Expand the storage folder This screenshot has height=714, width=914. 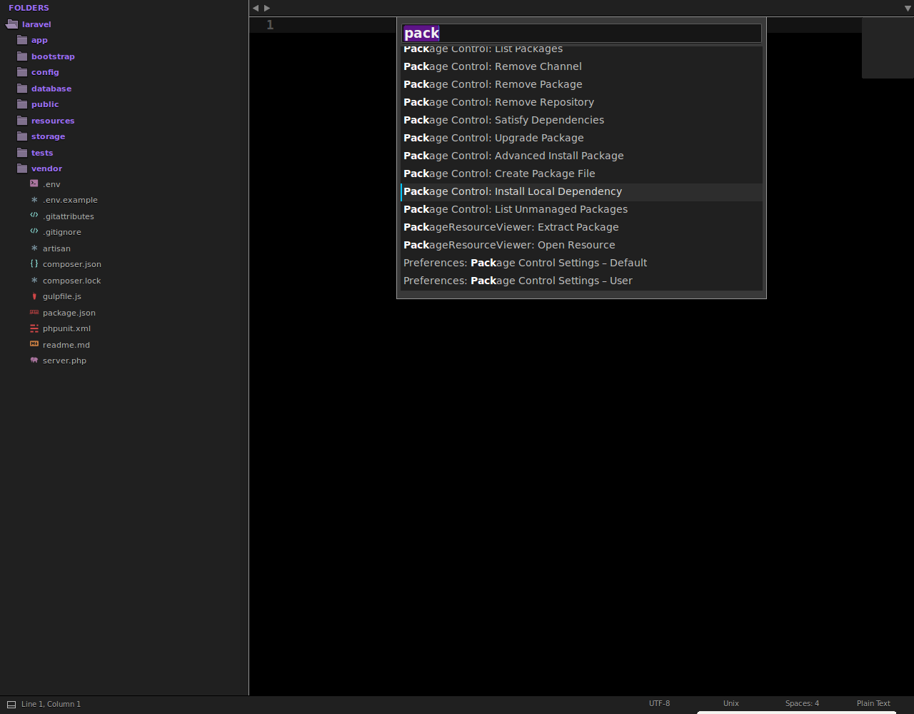click(x=22, y=136)
